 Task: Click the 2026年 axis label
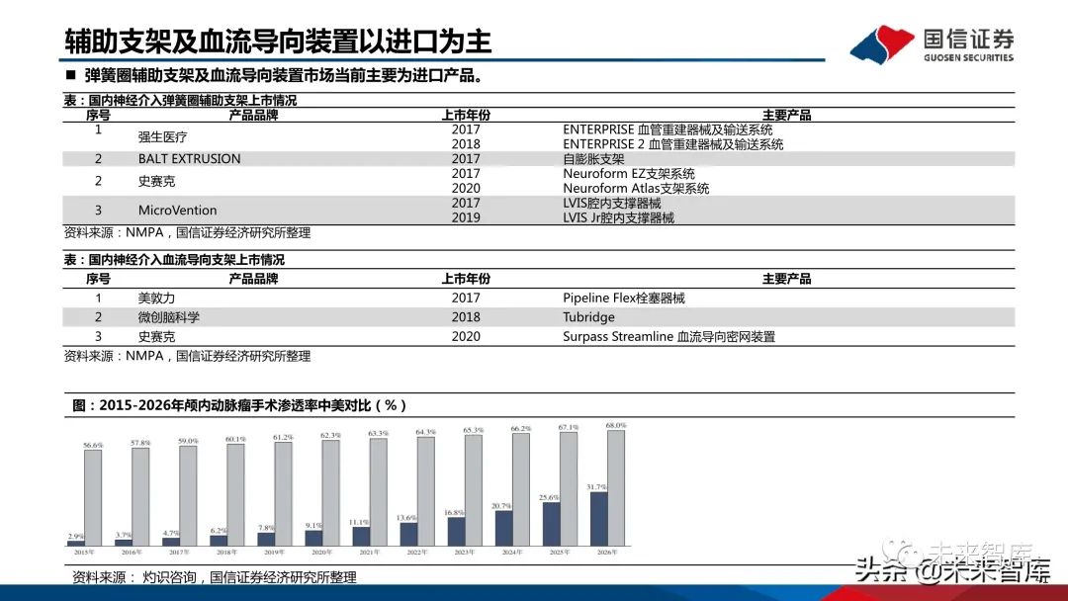pyautogui.click(x=607, y=553)
